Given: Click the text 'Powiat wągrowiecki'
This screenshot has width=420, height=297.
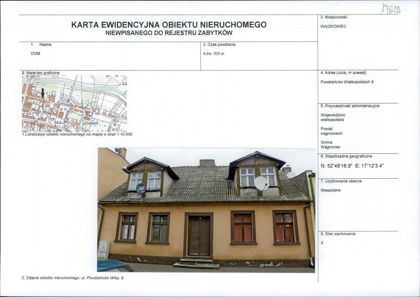Looking at the screenshot, I should coord(331,131).
